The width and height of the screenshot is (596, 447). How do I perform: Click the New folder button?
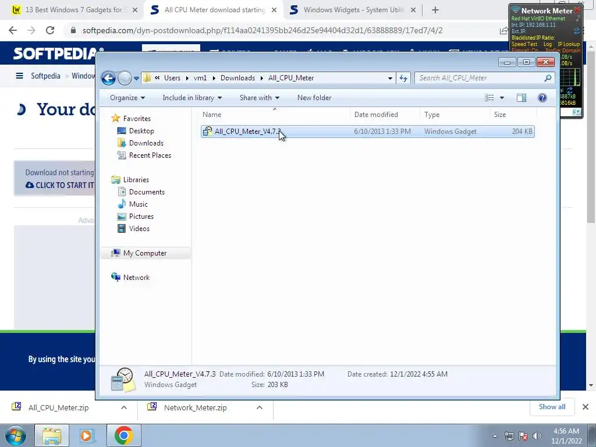[314, 98]
